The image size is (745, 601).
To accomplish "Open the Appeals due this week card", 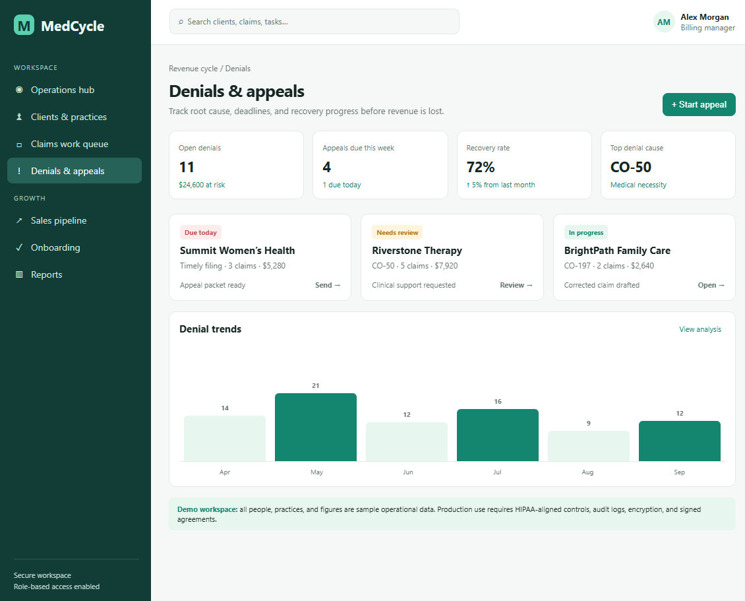I will 380,165.
